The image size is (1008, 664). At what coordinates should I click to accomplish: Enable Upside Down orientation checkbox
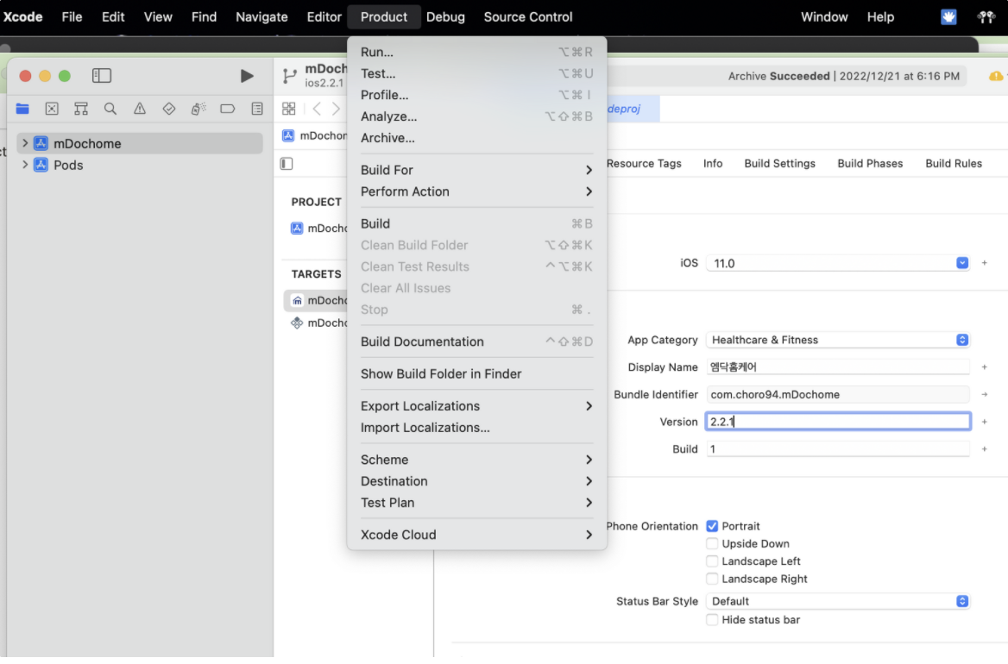tap(712, 543)
